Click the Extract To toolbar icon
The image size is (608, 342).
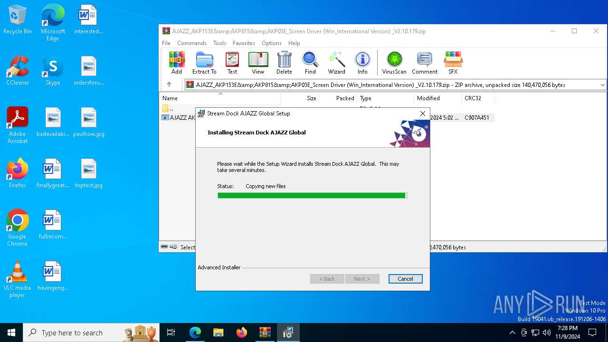pyautogui.click(x=204, y=63)
